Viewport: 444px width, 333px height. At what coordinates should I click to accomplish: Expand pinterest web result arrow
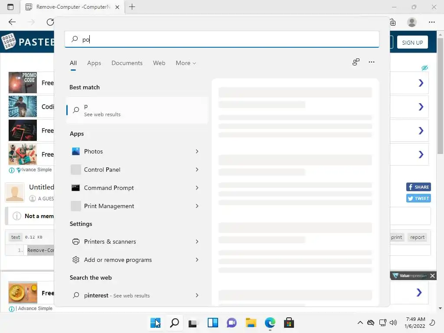197,295
